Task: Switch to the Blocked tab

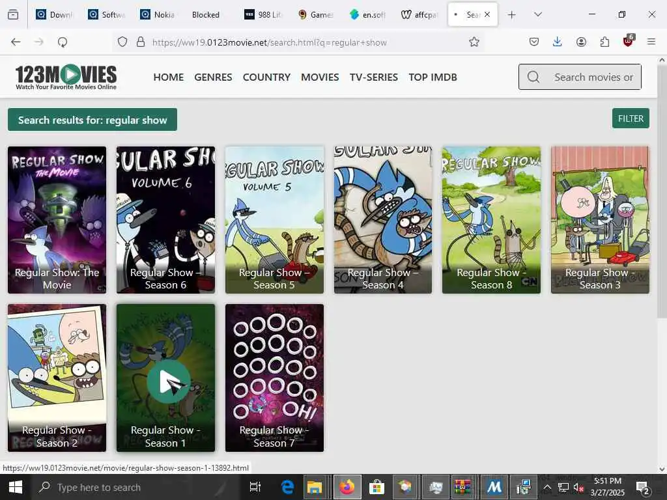Action: click(x=205, y=15)
